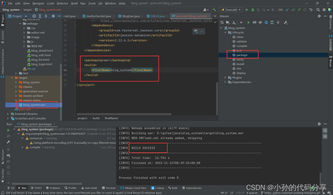Image resolution: width=333 pixels, height=195 pixels.
Task: Open Search Everywhere magnifier icon
Action: click(318, 10)
